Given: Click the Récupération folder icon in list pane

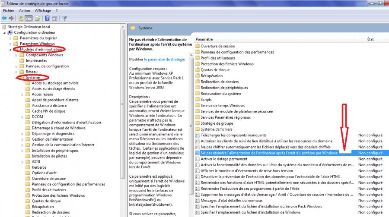Looking at the screenshot, I should [197, 75].
